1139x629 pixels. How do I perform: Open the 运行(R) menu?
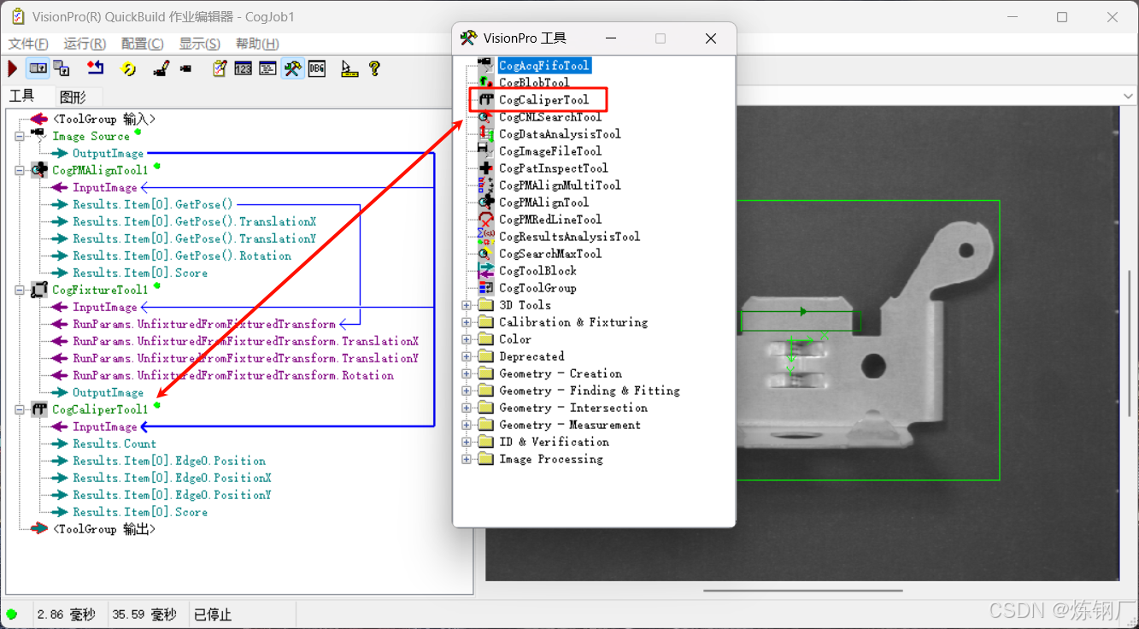(x=85, y=44)
